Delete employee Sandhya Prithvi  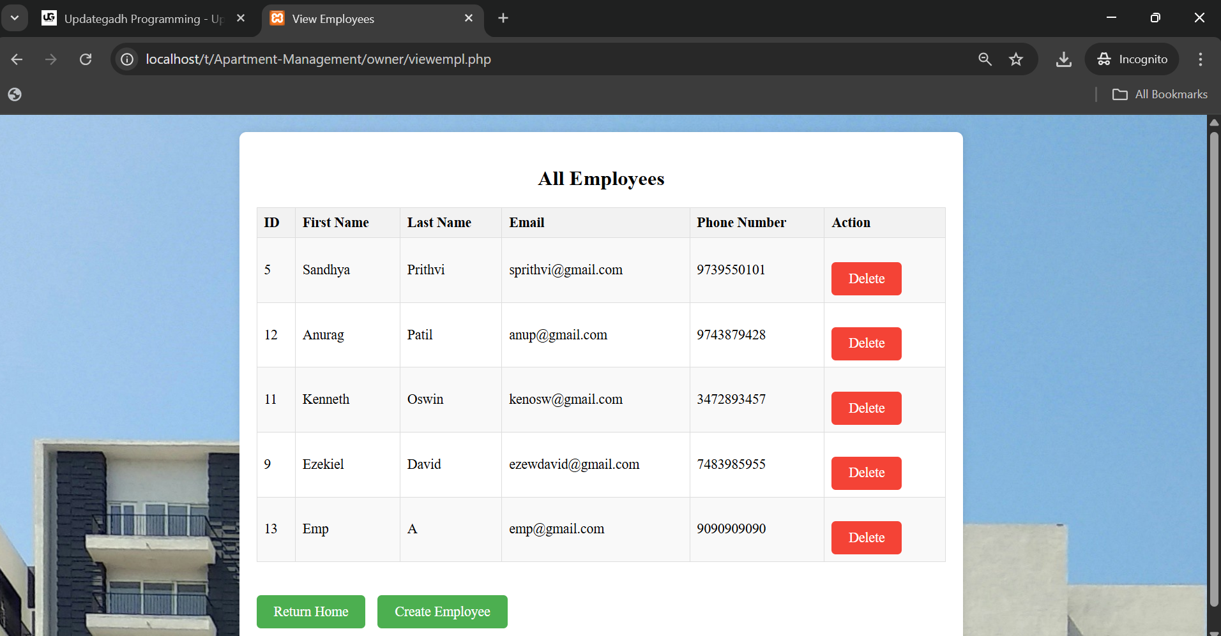866,279
